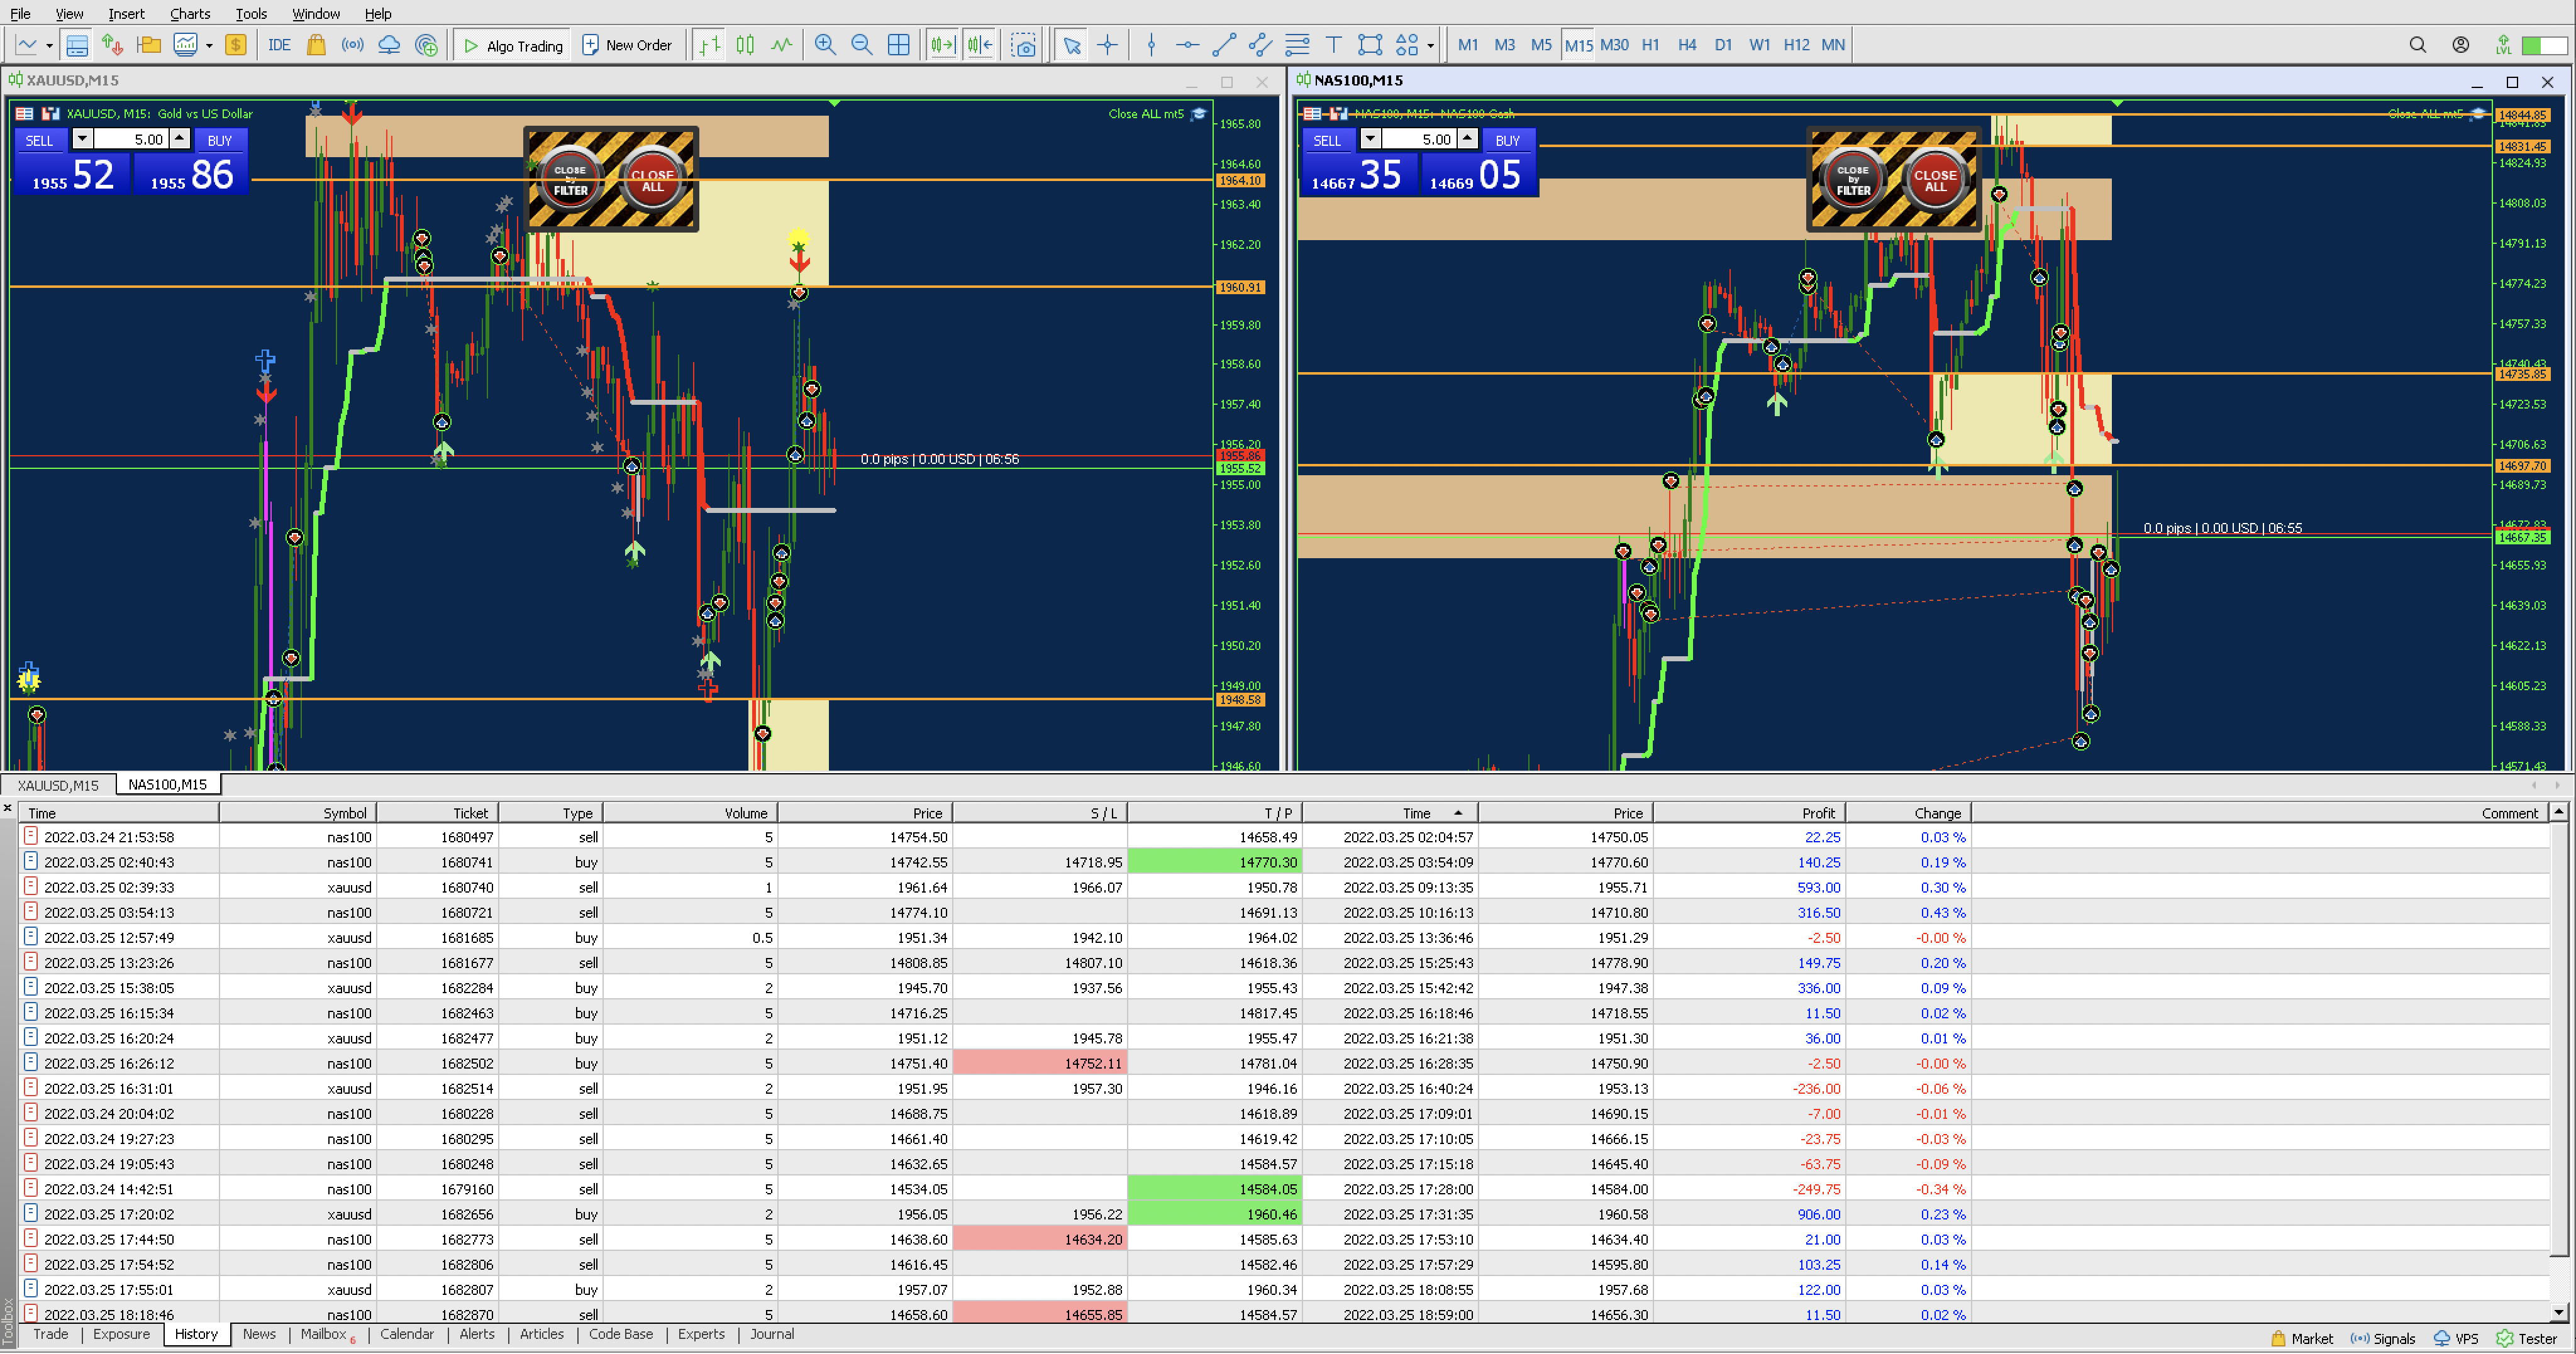Click the tile windows grid icon
Screen dimensions: 2576x1354
899,45
